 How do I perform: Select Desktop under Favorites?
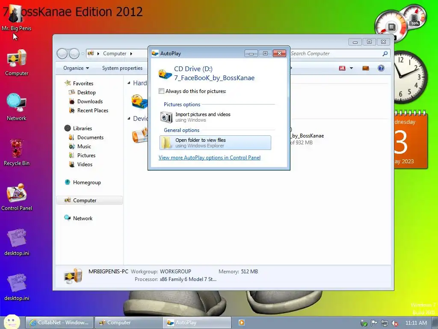point(86,93)
